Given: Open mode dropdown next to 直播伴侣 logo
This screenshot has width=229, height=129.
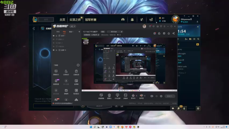Looking at the screenshot, I should [x=73, y=26].
